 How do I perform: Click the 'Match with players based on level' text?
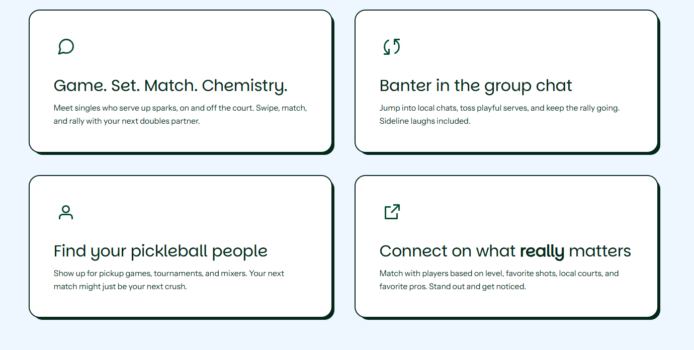[x=499, y=280]
